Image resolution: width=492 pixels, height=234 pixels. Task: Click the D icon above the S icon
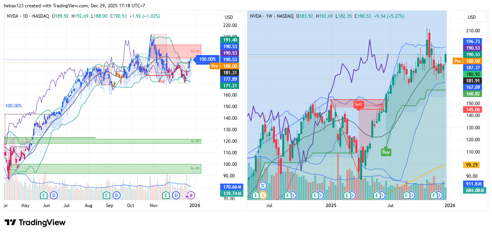coord(263,186)
